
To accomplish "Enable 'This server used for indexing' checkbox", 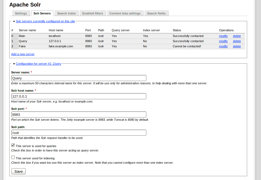I will click(13, 157).
